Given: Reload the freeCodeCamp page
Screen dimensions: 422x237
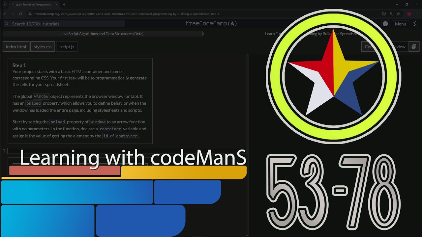Looking at the screenshot, I should click(x=21, y=14).
